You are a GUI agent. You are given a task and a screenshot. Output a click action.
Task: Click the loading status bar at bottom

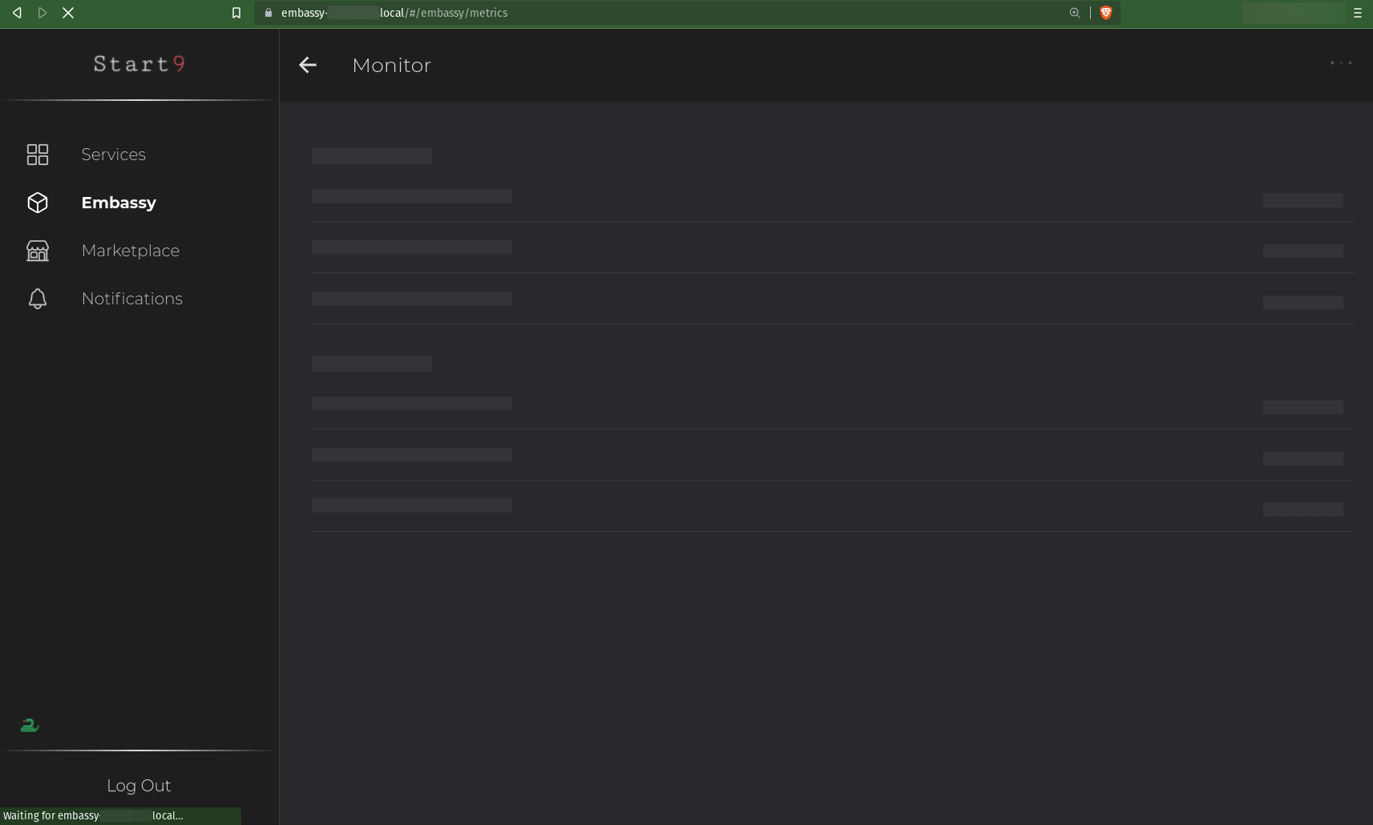pos(122,815)
